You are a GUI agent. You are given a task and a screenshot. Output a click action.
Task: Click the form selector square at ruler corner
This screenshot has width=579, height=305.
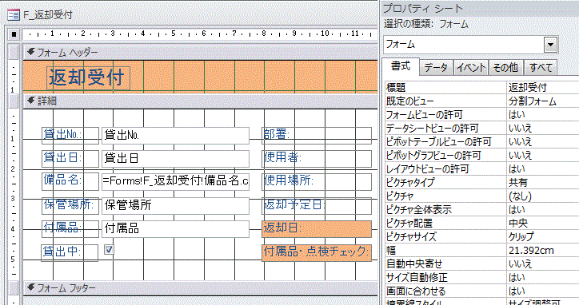coord(14,34)
